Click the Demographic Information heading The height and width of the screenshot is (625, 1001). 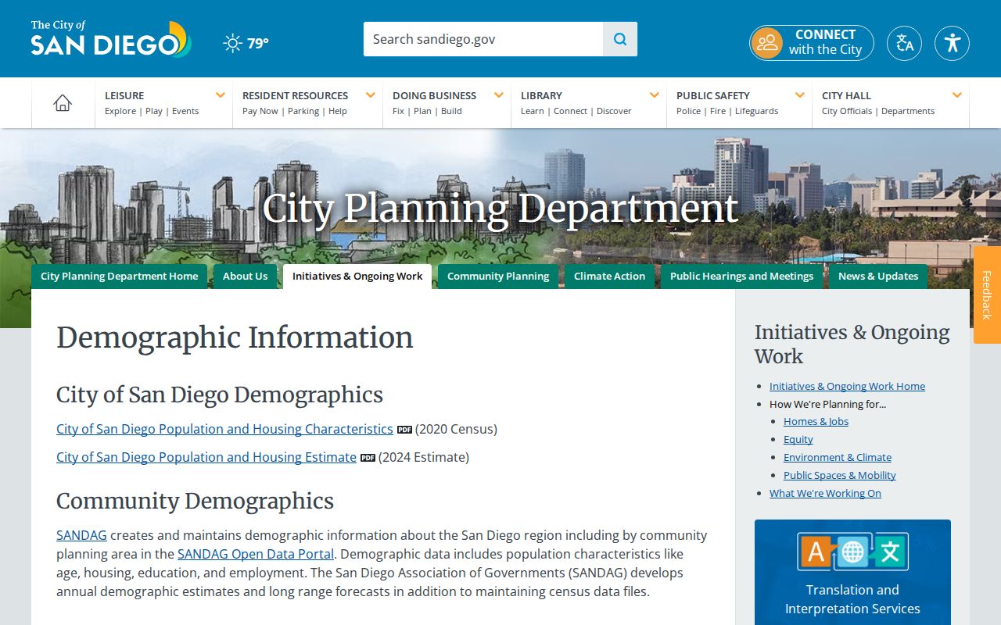click(x=235, y=337)
